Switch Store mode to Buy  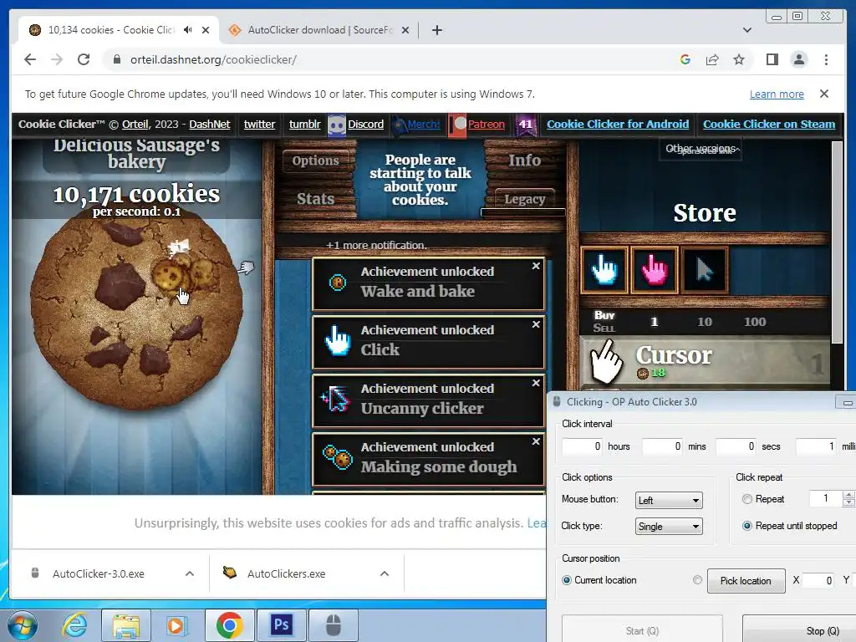coord(604,315)
